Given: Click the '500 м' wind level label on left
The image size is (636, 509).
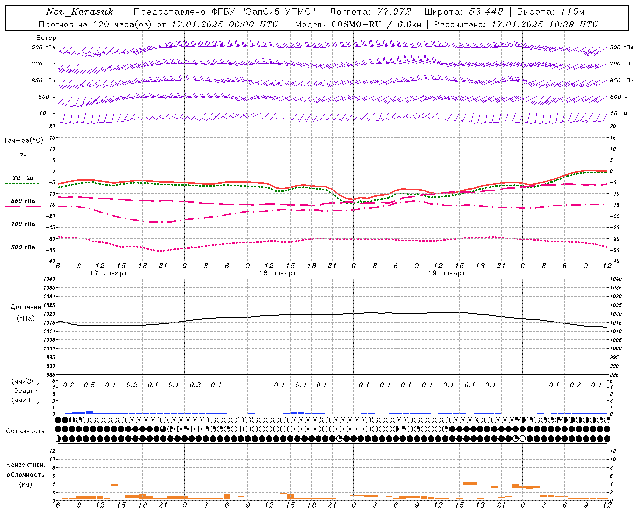Looking at the screenshot, I should (x=47, y=97).
